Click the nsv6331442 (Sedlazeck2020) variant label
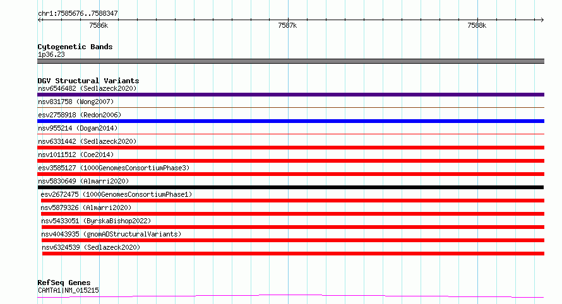The image size is (562, 304). [x=87, y=141]
